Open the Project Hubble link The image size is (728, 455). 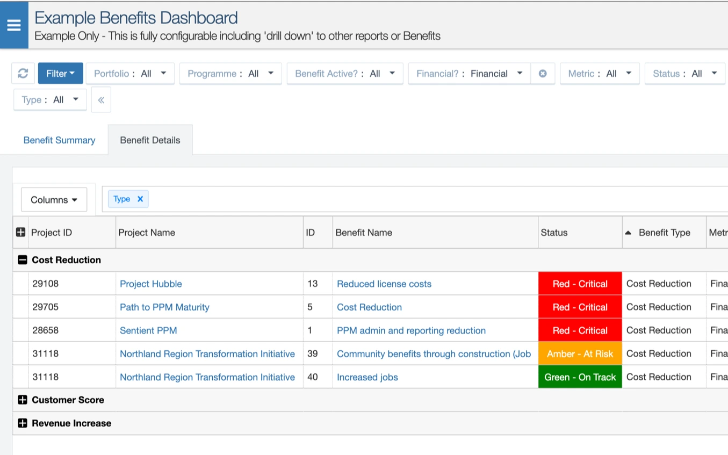pos(151,284)
